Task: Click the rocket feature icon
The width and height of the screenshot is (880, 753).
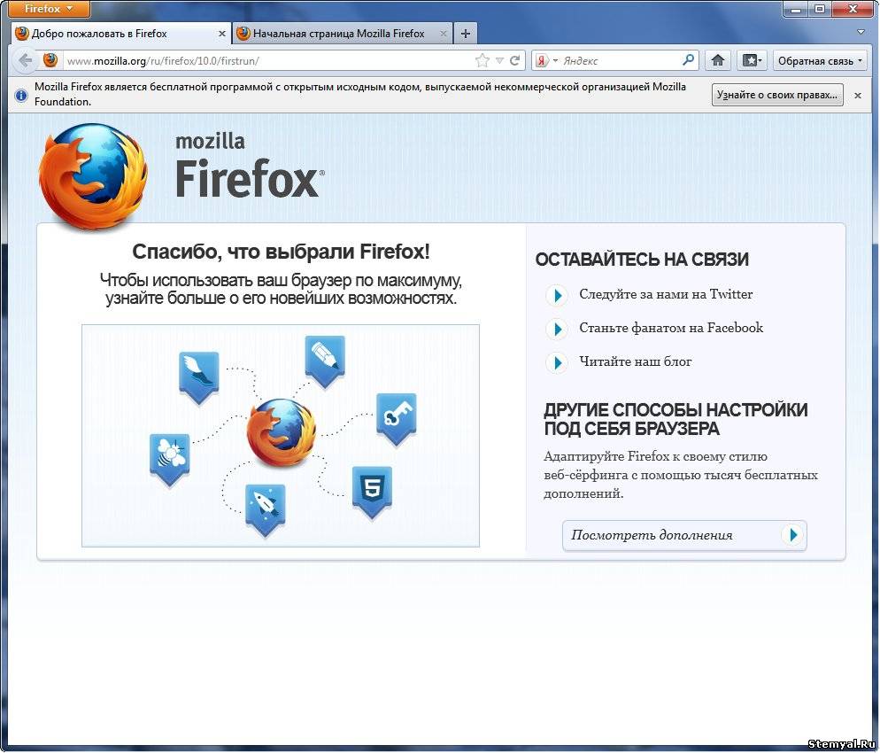Action: pos(266,509)
